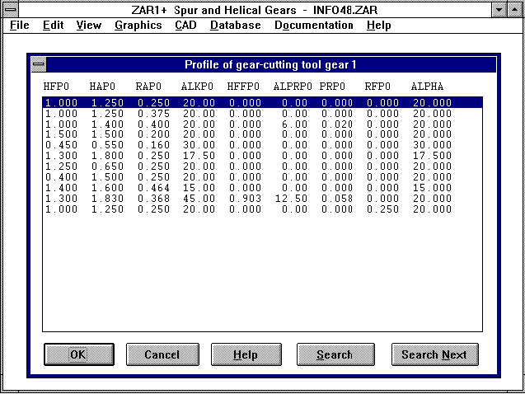Confirm the tool profile with OK
Image resolution: width=525 pixels, height=394 pixels.
pyautogui.click(x=78, y=354)
